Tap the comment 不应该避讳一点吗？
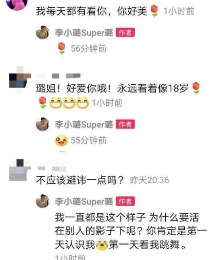 point(80,180)
